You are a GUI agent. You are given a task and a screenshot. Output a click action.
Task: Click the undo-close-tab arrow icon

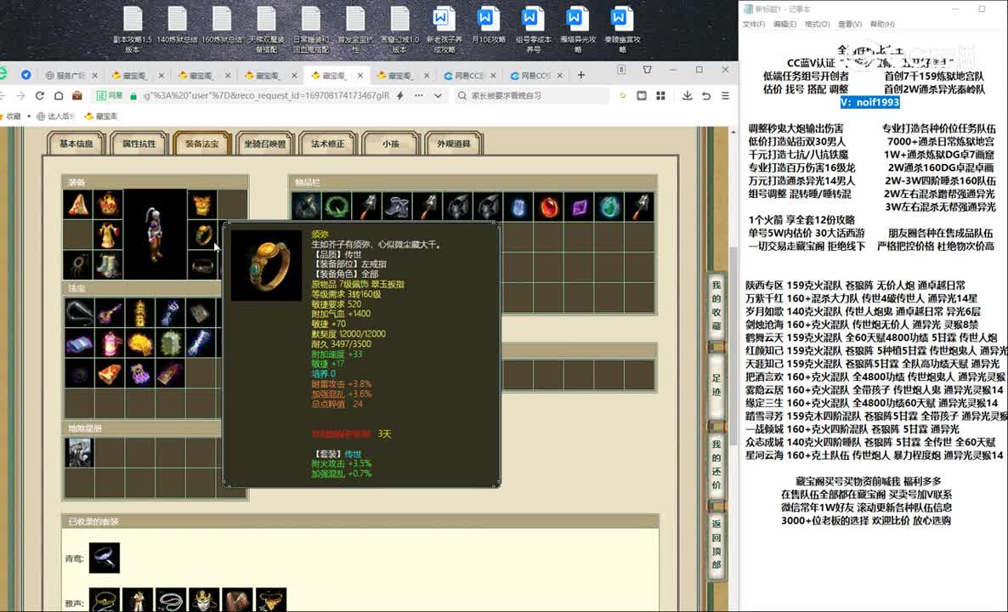click(x=706, y=96)
